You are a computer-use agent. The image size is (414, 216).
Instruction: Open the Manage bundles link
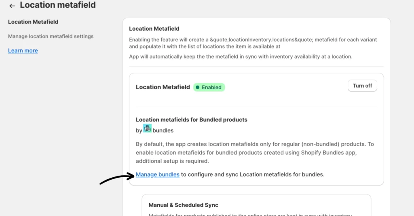(x=158, y=175)
